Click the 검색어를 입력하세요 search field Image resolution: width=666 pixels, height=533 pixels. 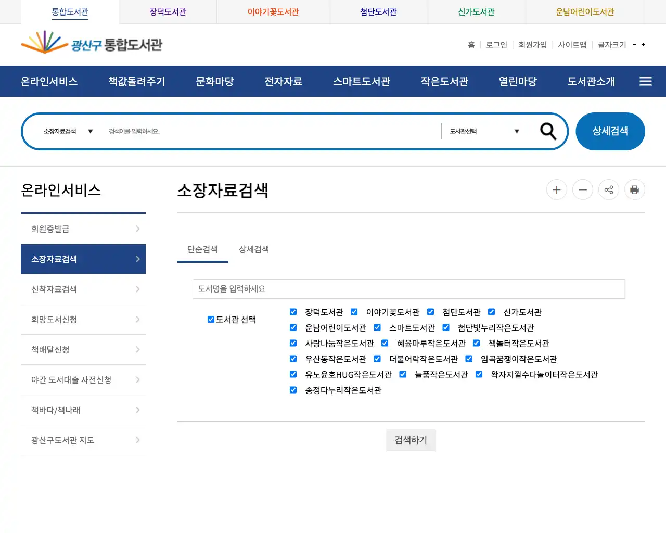pyautogui.click(x=271, y=131)
